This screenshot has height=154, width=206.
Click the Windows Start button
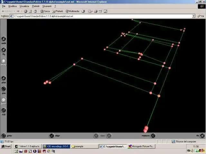[x=6, y=146]
